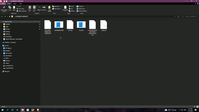Click Invert selection in the ribbon

81,11
